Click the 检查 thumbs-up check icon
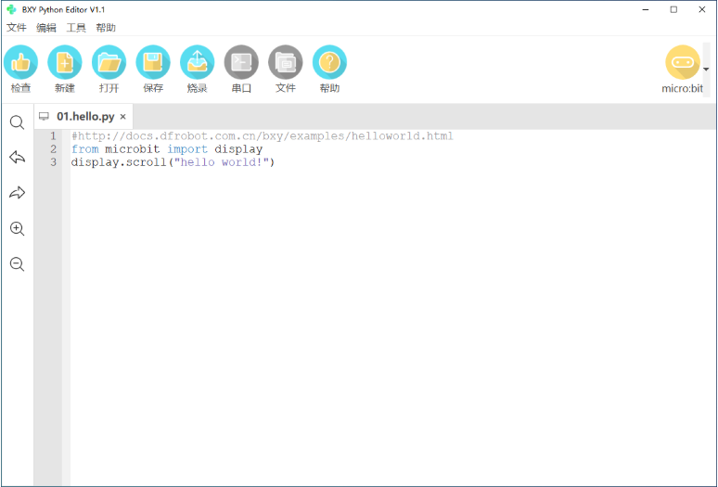Viewport: 718px width, 487px height. [x=20, y=62]
